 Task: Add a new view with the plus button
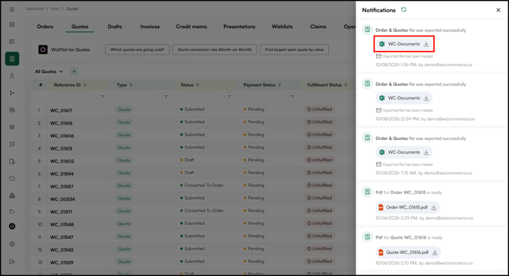pos(74,71)
